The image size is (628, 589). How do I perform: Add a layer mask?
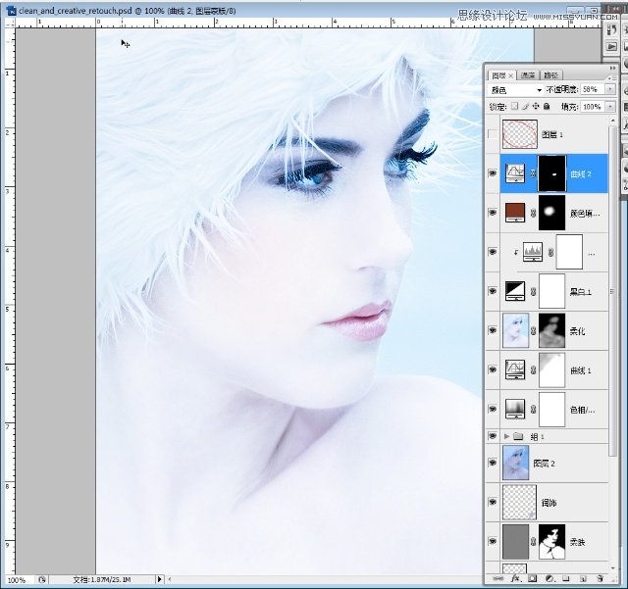(x=532, y=578)
